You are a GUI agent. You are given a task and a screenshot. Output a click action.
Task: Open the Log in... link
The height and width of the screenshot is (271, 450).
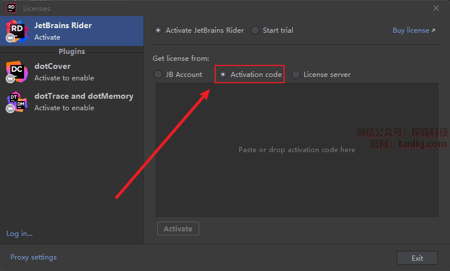pyautogui.click(x=20, y=234)
